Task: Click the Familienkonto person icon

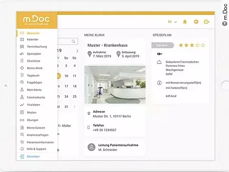Action: pos(22,97)
